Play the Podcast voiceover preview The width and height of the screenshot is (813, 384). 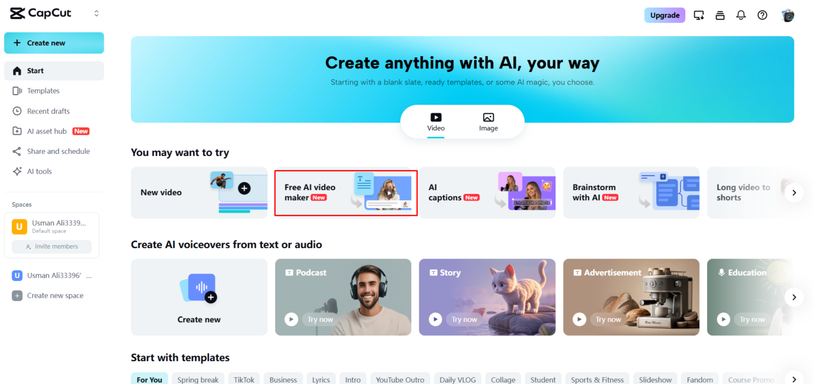click(291, 319)
